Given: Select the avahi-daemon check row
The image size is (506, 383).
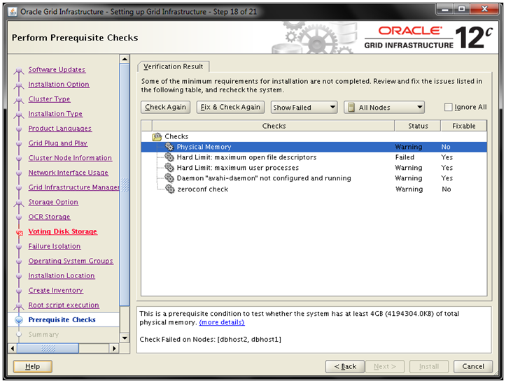Looking at the screenshot, I should point(314,178).
